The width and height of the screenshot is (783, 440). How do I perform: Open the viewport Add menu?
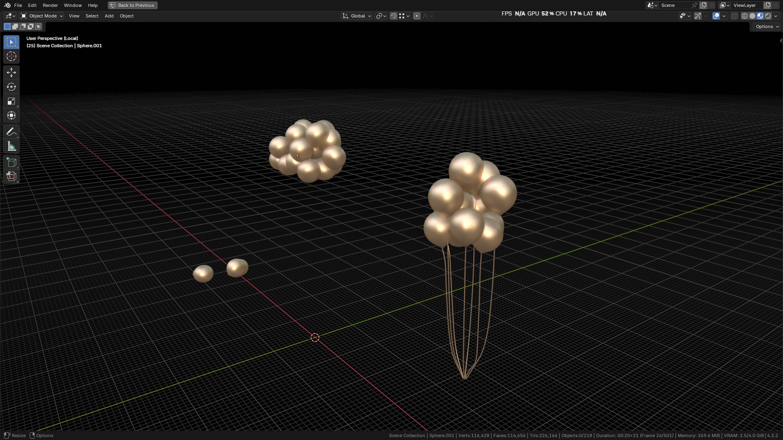point(109,16)
